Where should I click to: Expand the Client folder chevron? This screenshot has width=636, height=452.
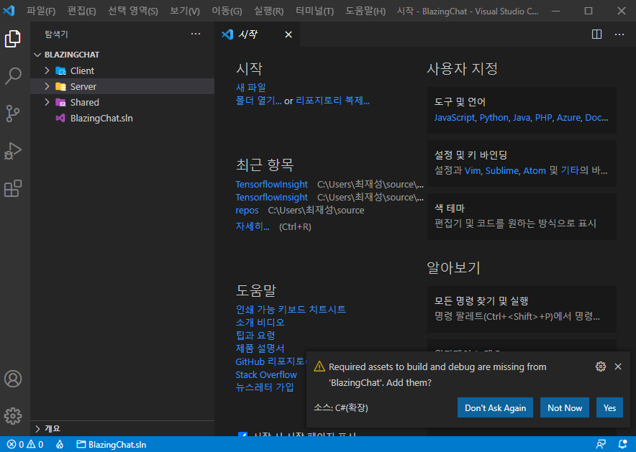click(47, 71)
